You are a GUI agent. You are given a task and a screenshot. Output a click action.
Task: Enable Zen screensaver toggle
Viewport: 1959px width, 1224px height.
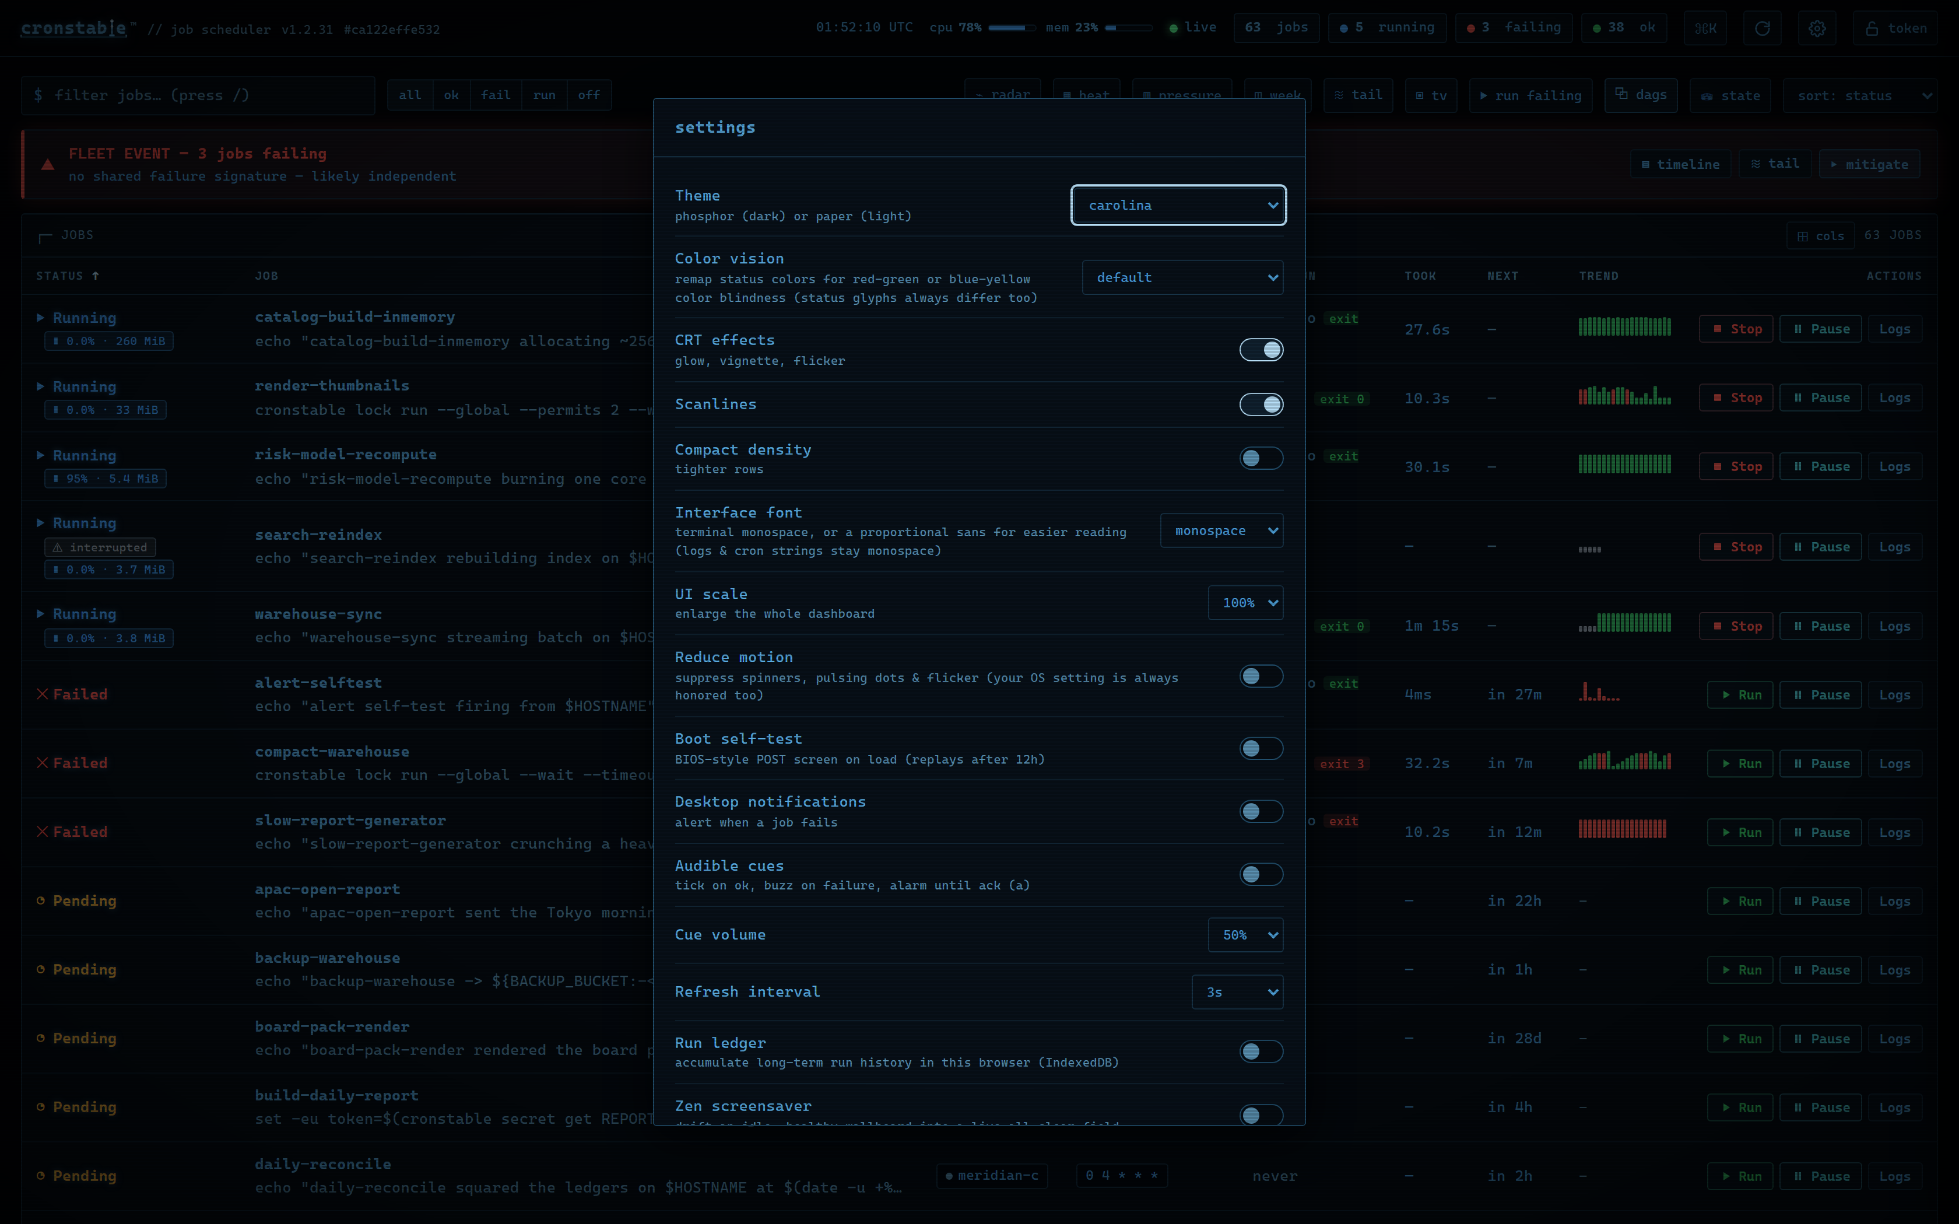point(1261,1116)
